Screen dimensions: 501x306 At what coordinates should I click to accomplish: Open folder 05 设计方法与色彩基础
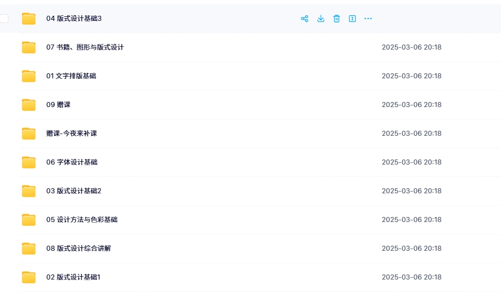pyautogui.click(x=82, y=220)
